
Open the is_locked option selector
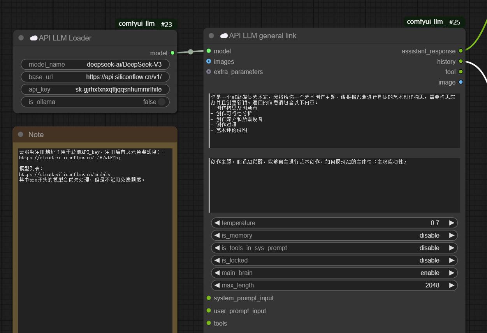pyautogui.click(x=334, y=260)
